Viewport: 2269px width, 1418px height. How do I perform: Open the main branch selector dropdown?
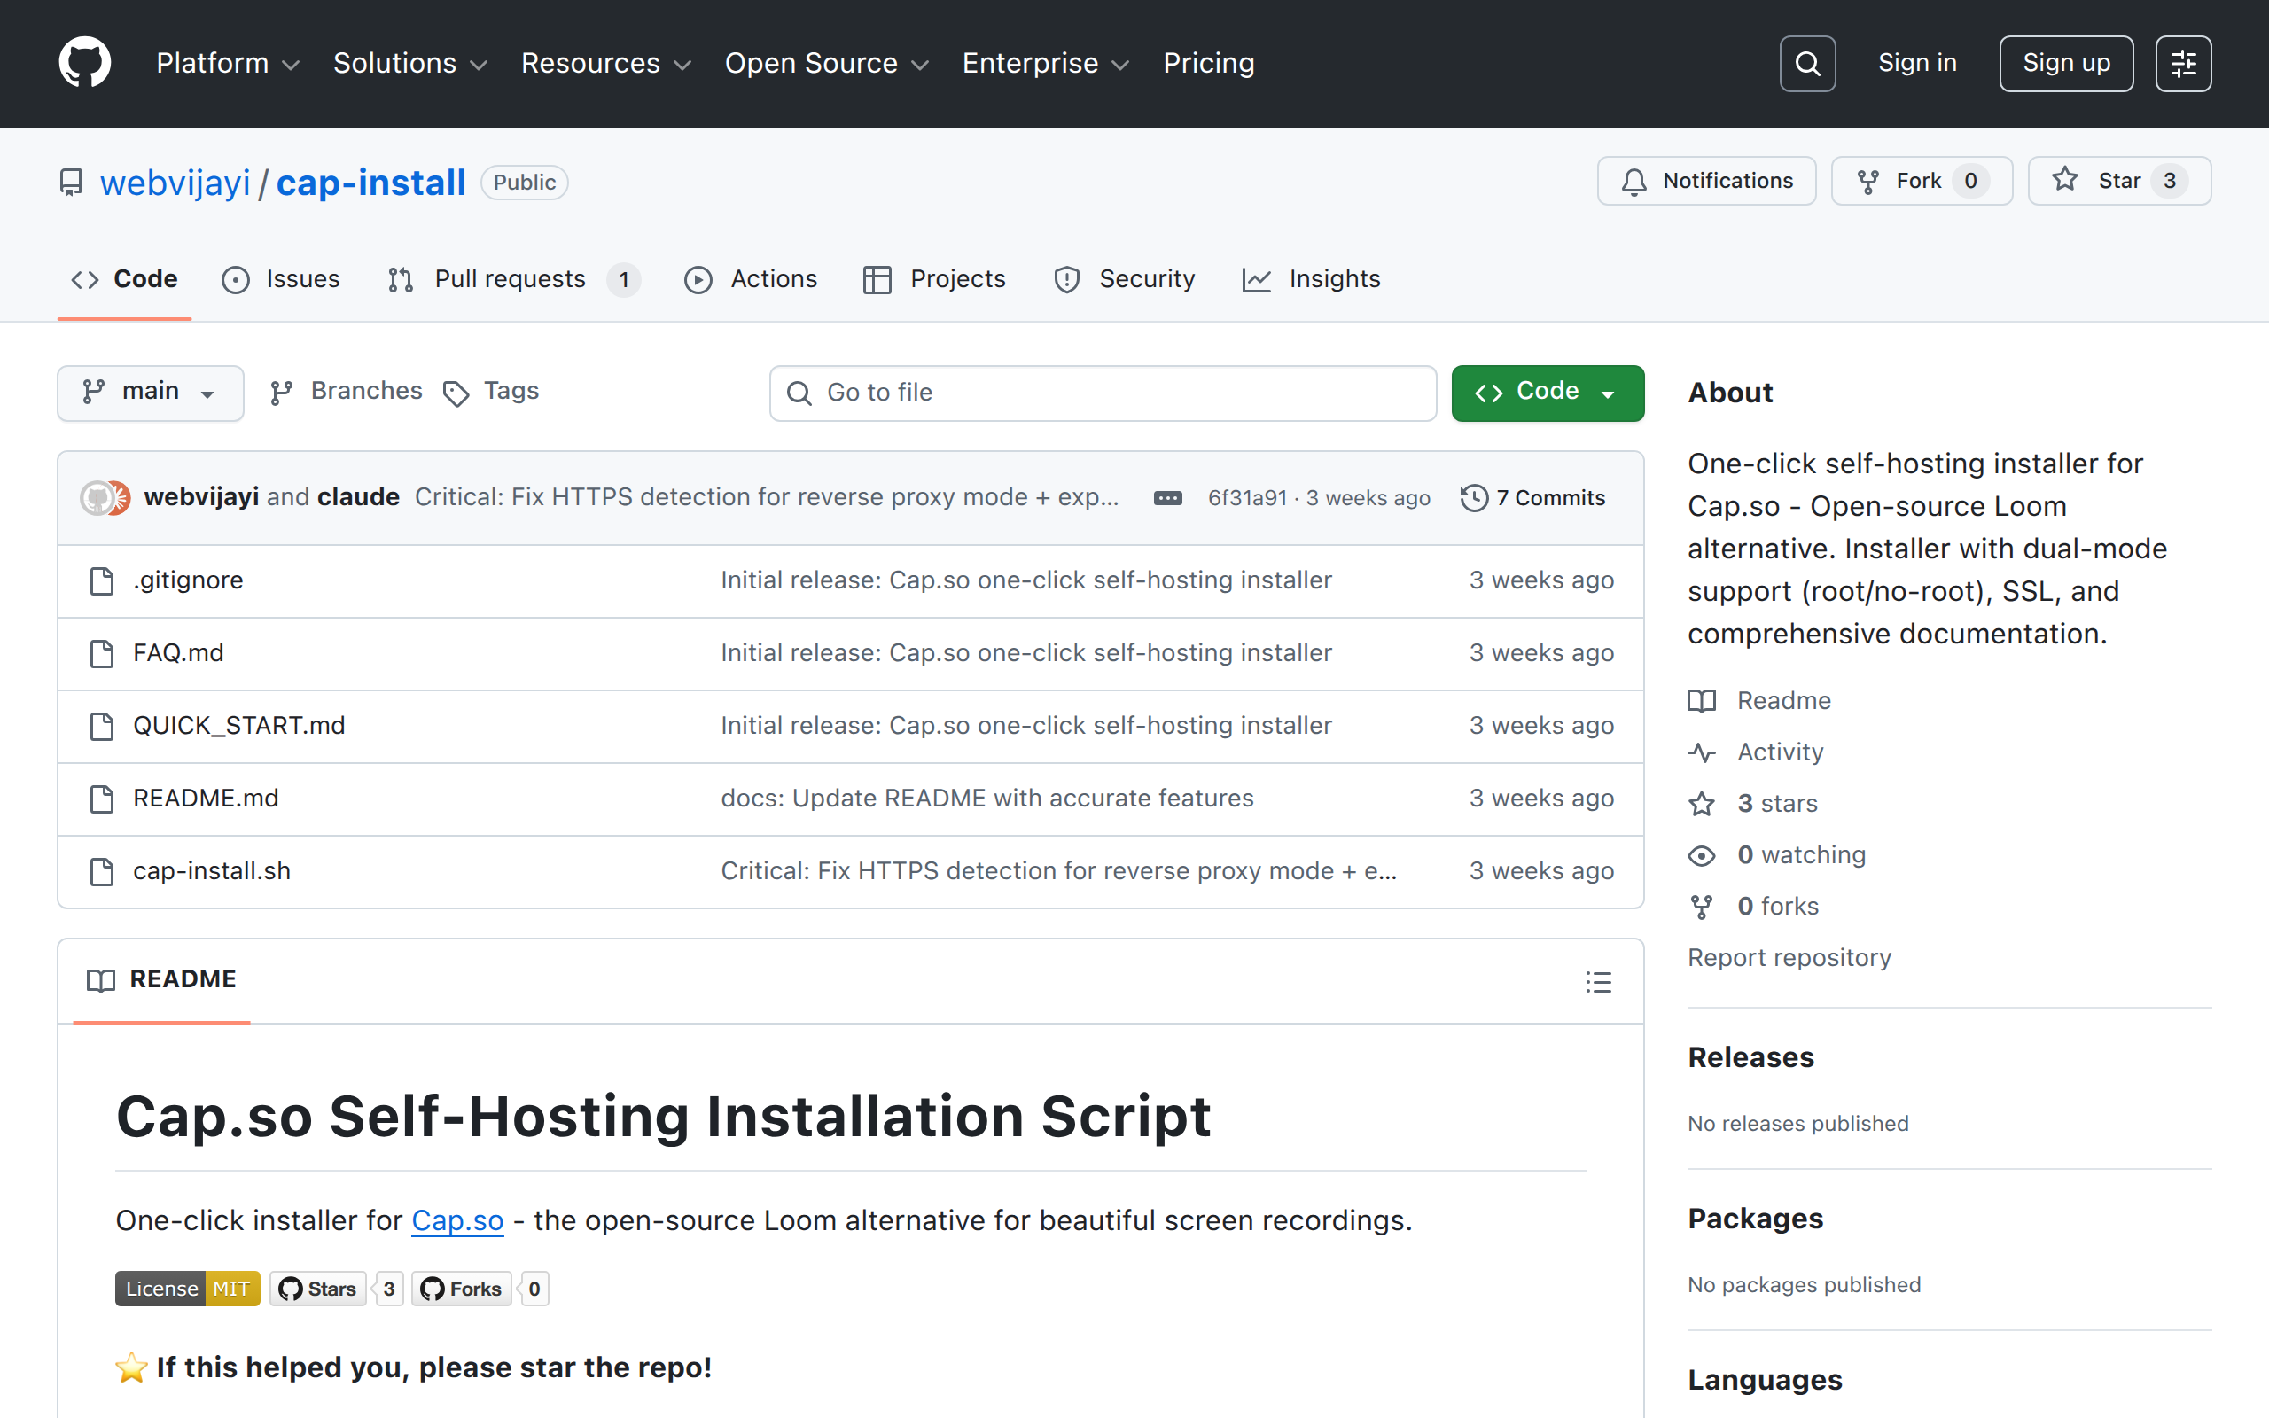click(x=150, y=392)
